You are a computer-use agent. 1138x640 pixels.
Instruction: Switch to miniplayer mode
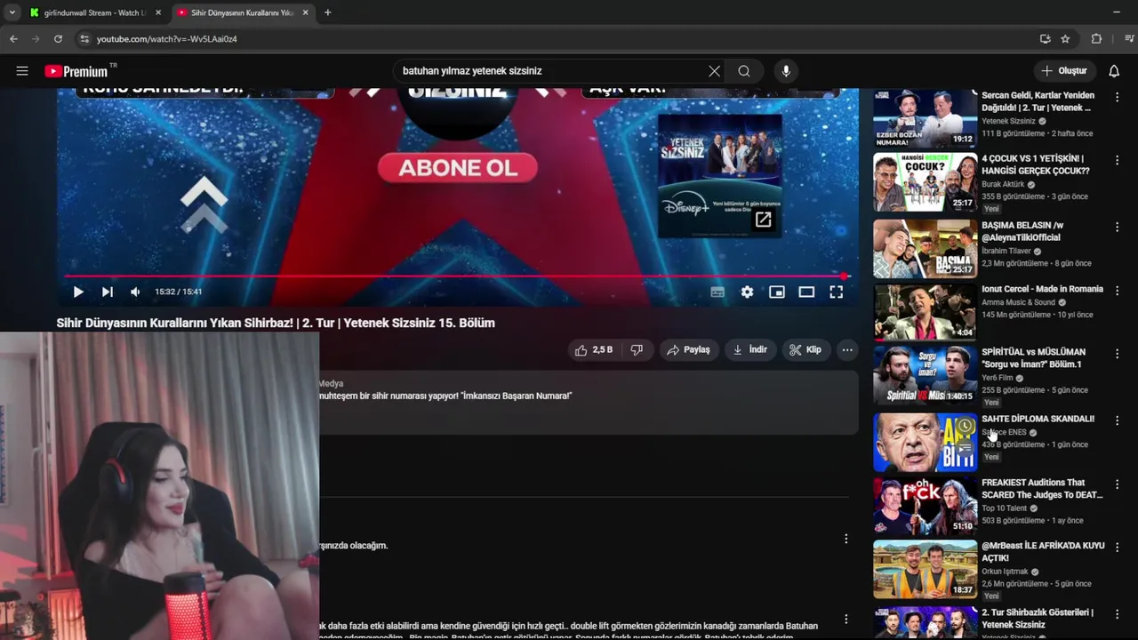(777, 292)
